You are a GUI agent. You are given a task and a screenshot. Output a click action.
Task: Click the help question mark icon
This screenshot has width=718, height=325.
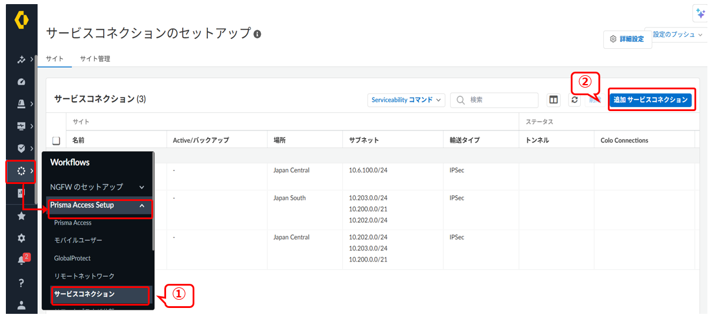click(21, 283)
